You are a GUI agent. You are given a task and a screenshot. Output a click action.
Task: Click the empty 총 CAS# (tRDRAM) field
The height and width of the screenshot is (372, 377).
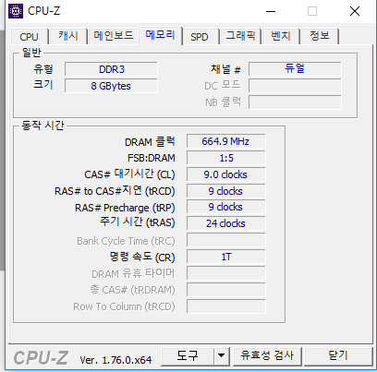click(225, 290)
